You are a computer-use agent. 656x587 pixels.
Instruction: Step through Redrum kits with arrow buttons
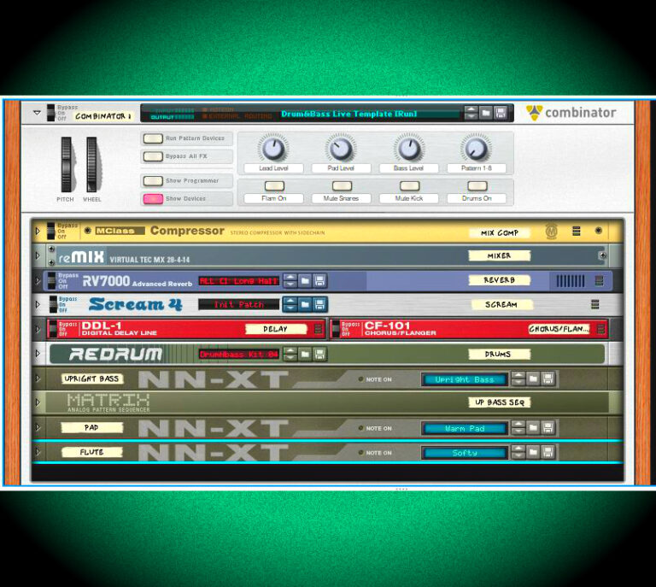290,355
